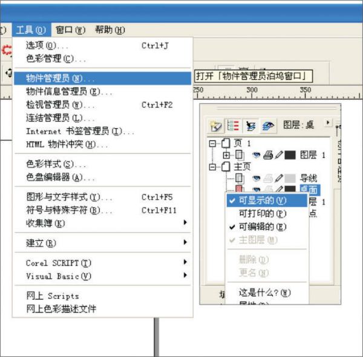Image resolution: width=363 pixels, height=357 pixels.
Task: Expand the 建立(R) submenu
Action: coord(102,243)
